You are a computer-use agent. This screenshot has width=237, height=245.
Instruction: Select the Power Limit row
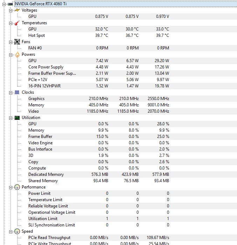(132, 193)
